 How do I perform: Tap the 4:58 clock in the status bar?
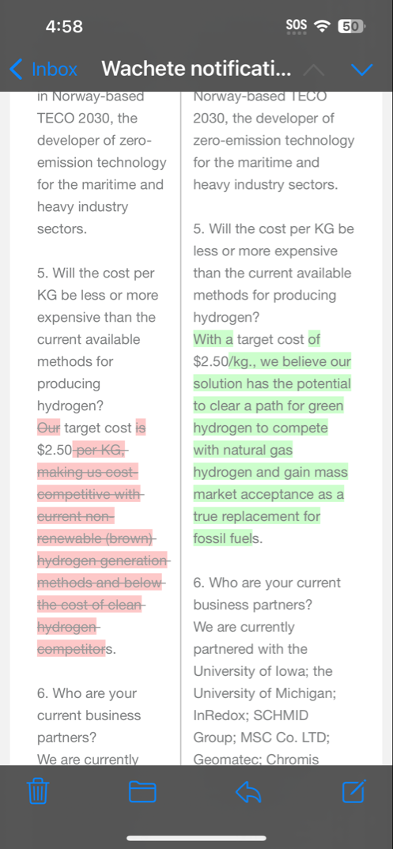pos(64,26)
